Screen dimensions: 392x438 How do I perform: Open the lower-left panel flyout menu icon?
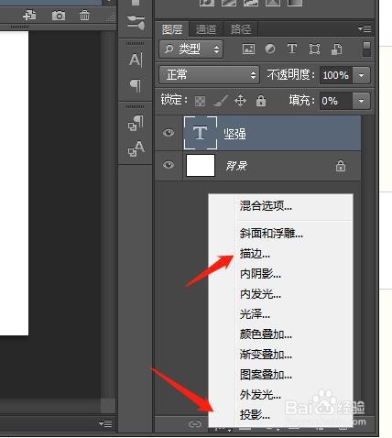click(105, 423)
